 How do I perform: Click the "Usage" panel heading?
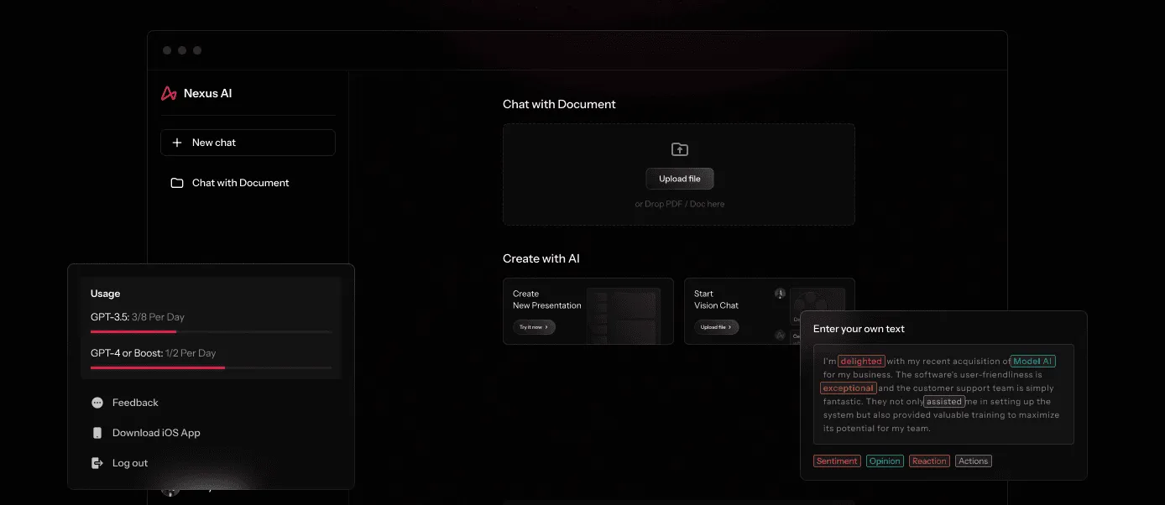106,294
